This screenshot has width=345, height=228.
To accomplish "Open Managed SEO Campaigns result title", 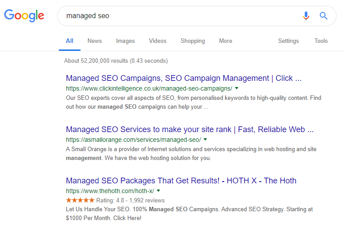I will click(x=184, y=78).
